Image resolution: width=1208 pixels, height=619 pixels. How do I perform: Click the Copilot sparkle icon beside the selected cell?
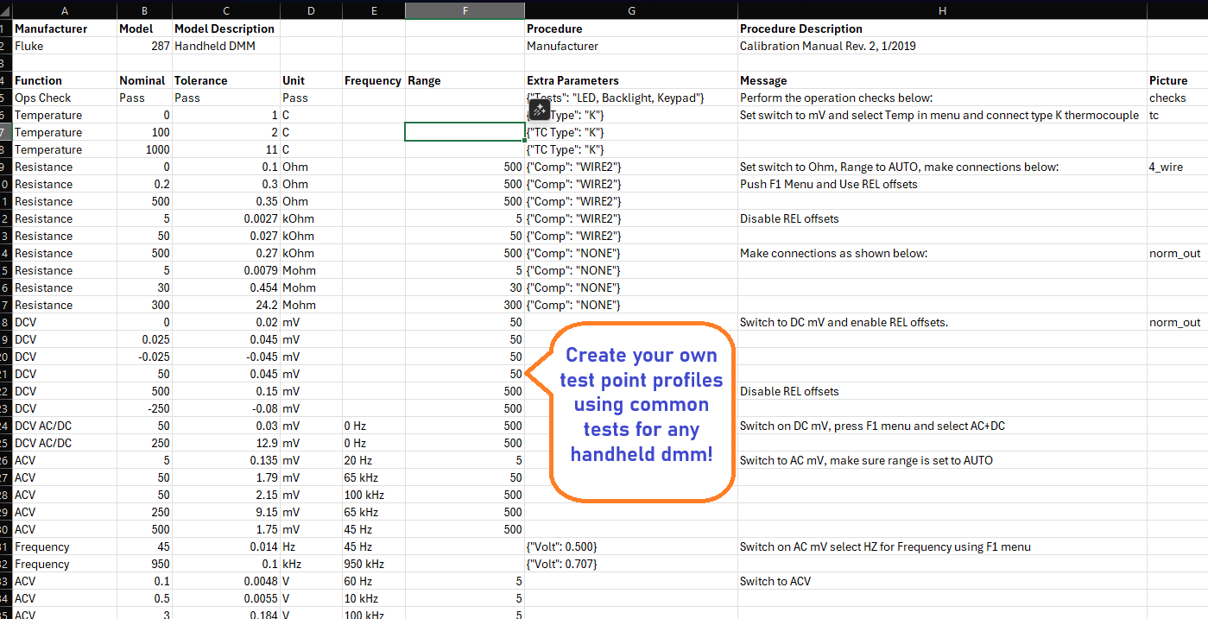539,110
